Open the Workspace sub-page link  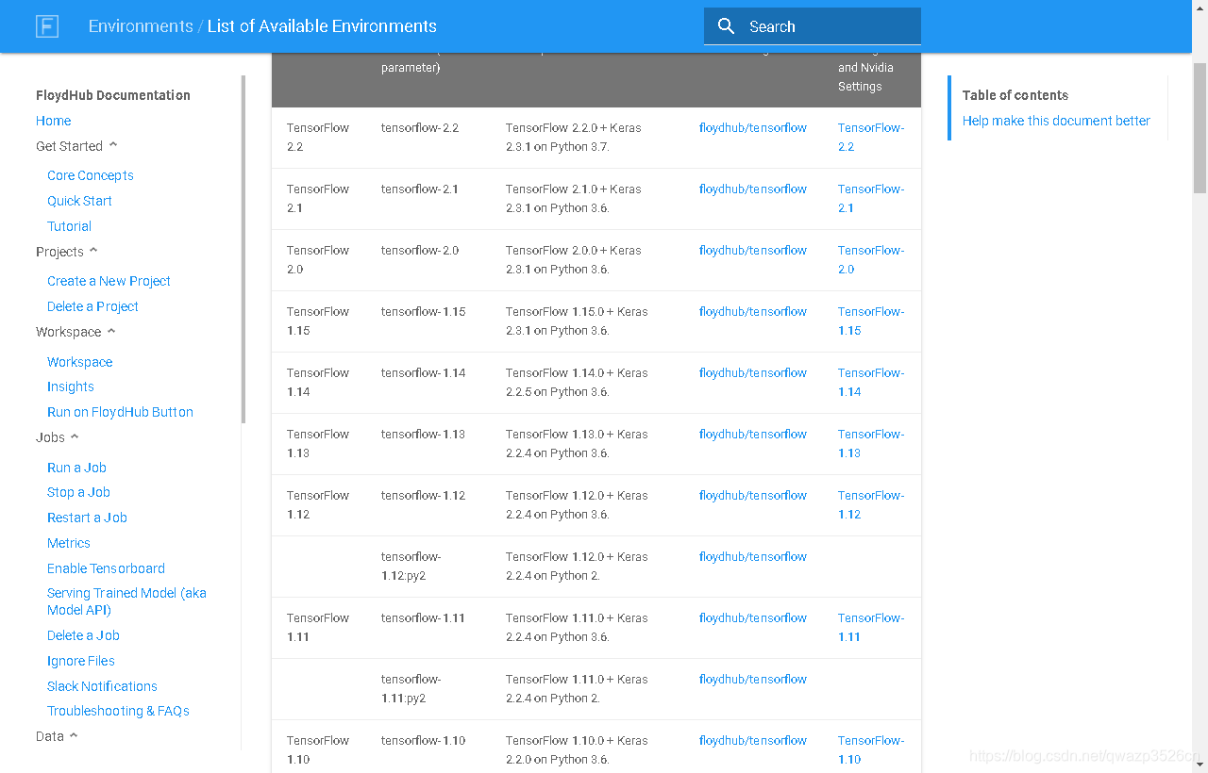[79, 362]
